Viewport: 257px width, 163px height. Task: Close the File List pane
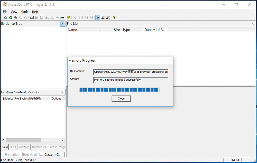pos(253,24)
